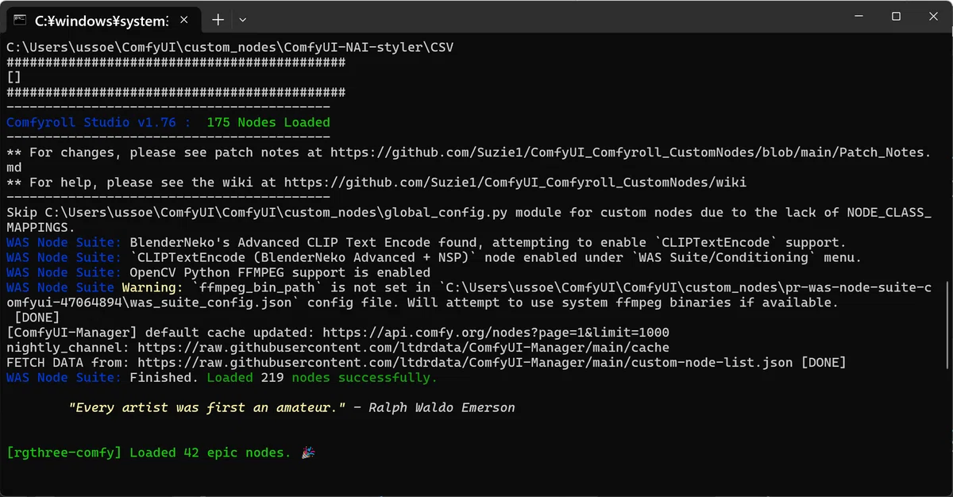Close the C:¥windows¥system terminal tab
953x497 pixels.
(185, 20)
